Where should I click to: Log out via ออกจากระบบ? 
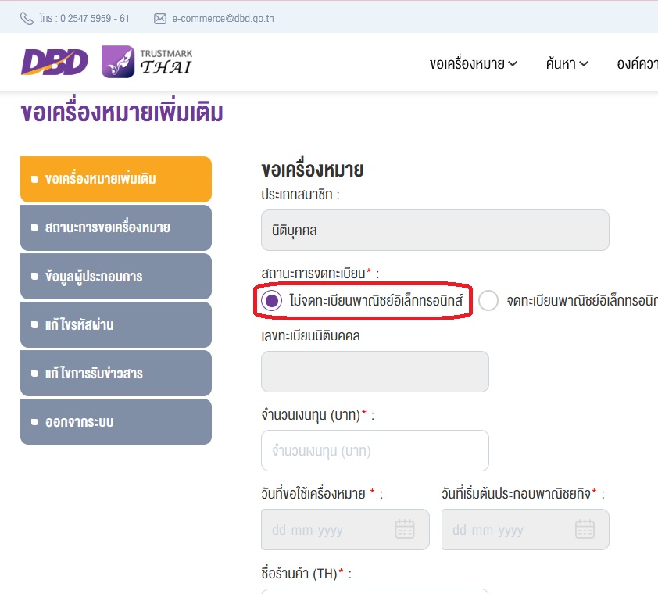click(x=116, y=421)
